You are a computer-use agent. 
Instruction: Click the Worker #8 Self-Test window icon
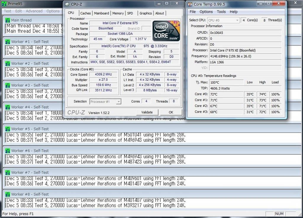(8, 194)
